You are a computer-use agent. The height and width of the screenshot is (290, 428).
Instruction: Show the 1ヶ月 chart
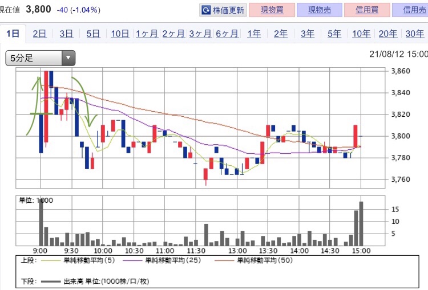click(x=147, y=34)
